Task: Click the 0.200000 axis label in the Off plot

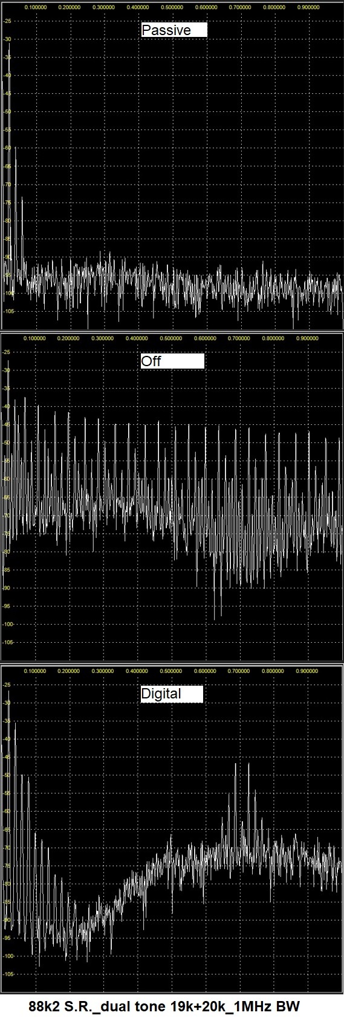Action: coord(69,338)
